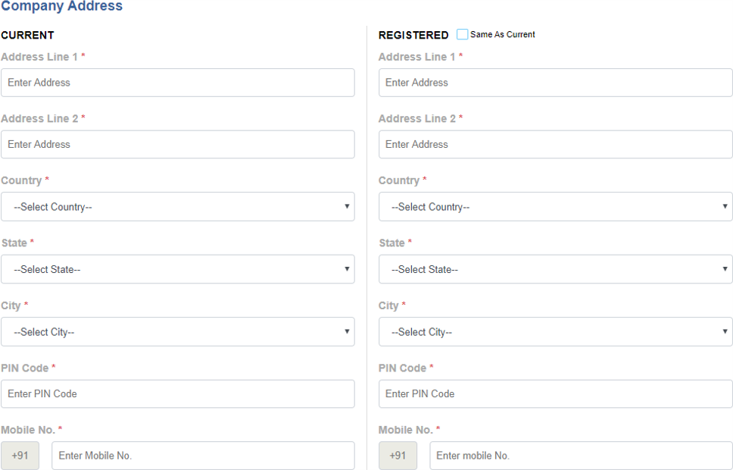Click the Company Address heading
The width and height of the screenshot is (733, 470).
61,7
